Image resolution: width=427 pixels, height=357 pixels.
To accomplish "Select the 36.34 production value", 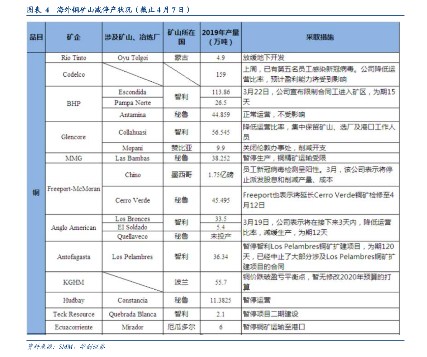I will click(220, 257).
